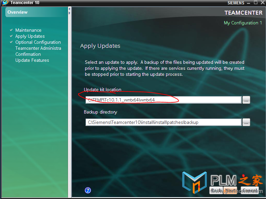Click inside the Update kit location field
266x199 pixels.
click(163, 100)
